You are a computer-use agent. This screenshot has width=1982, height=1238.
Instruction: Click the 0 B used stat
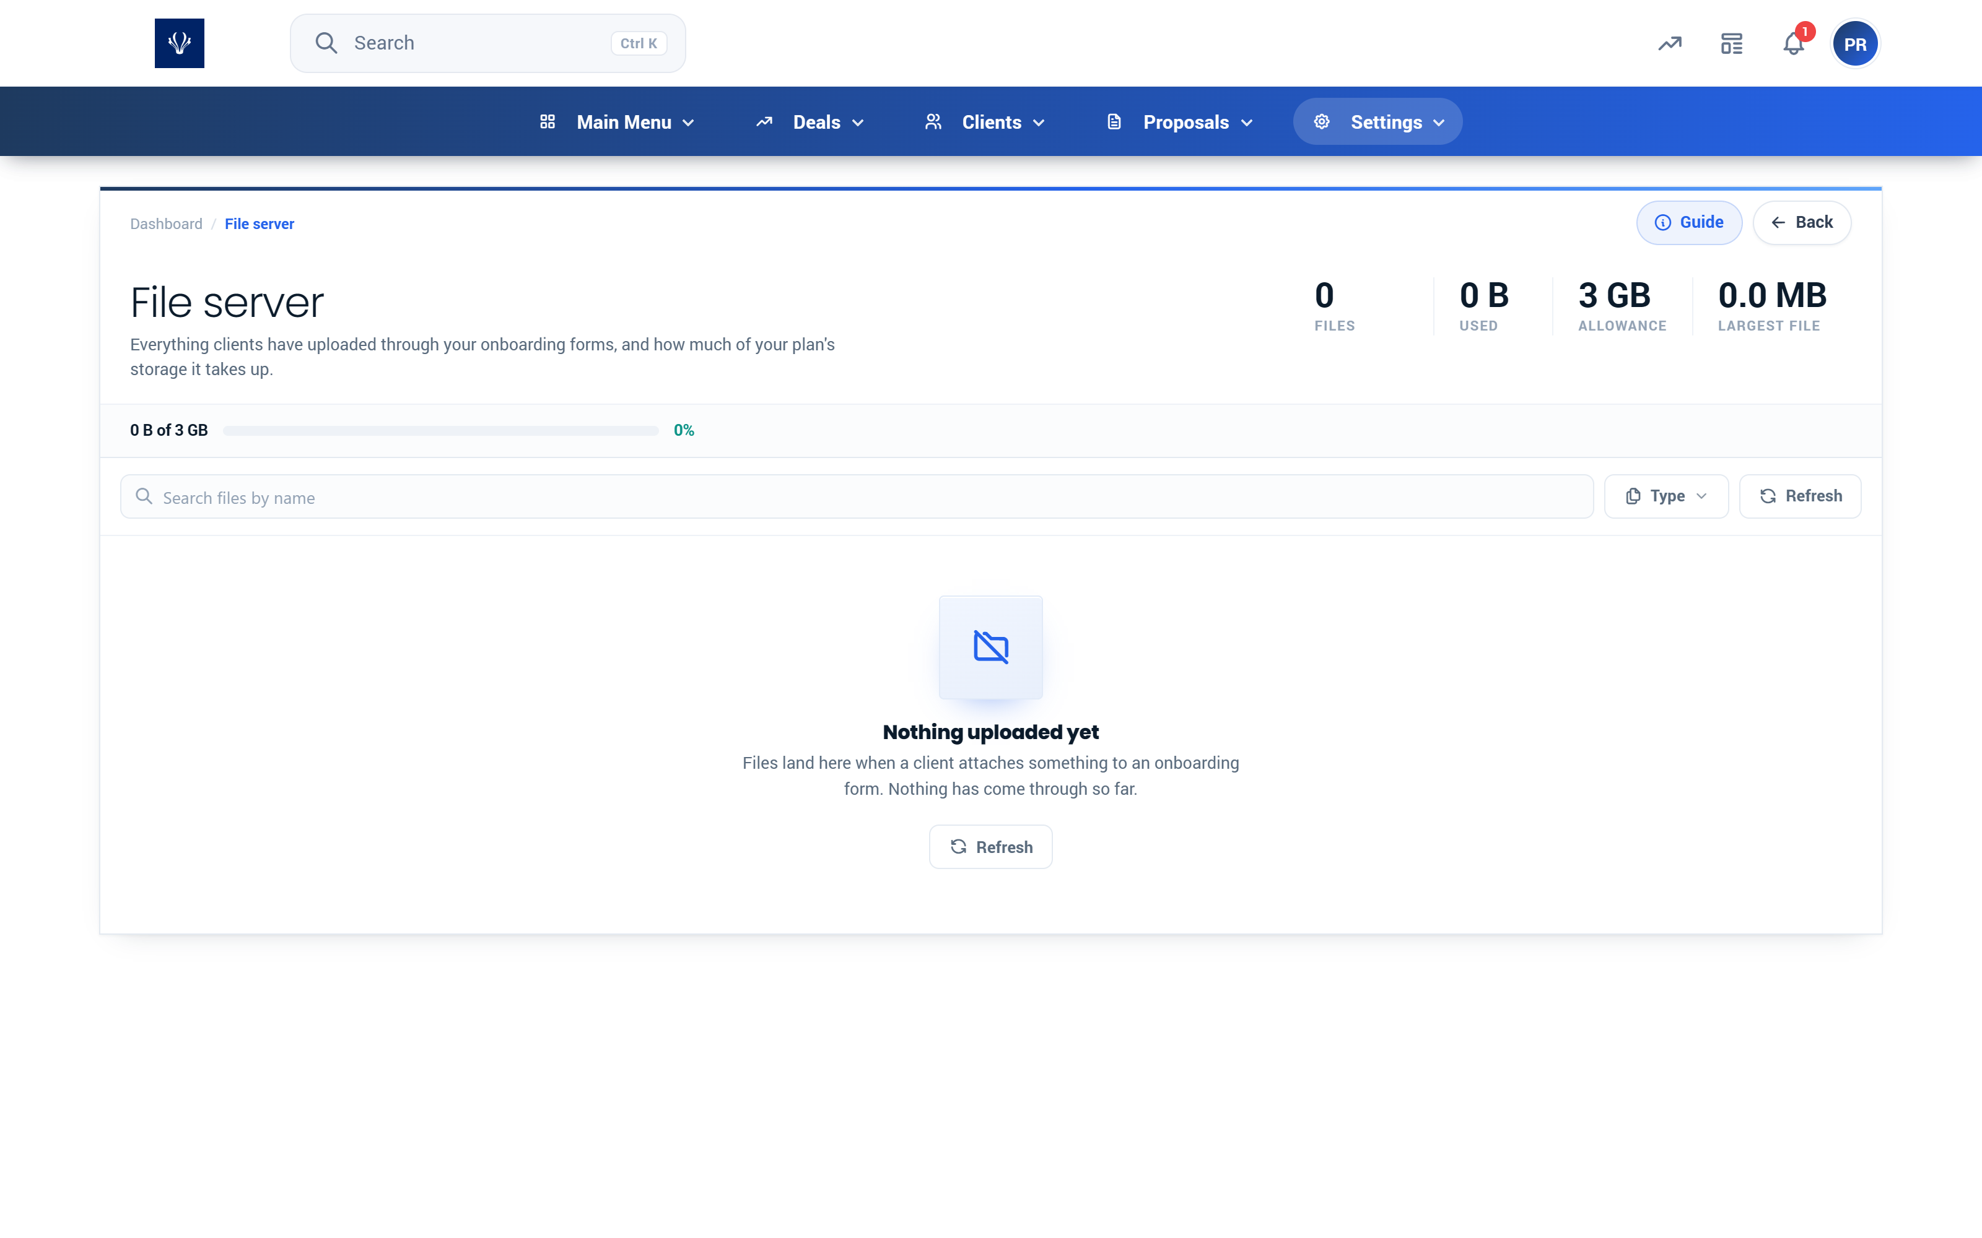tap(1484, 305)
